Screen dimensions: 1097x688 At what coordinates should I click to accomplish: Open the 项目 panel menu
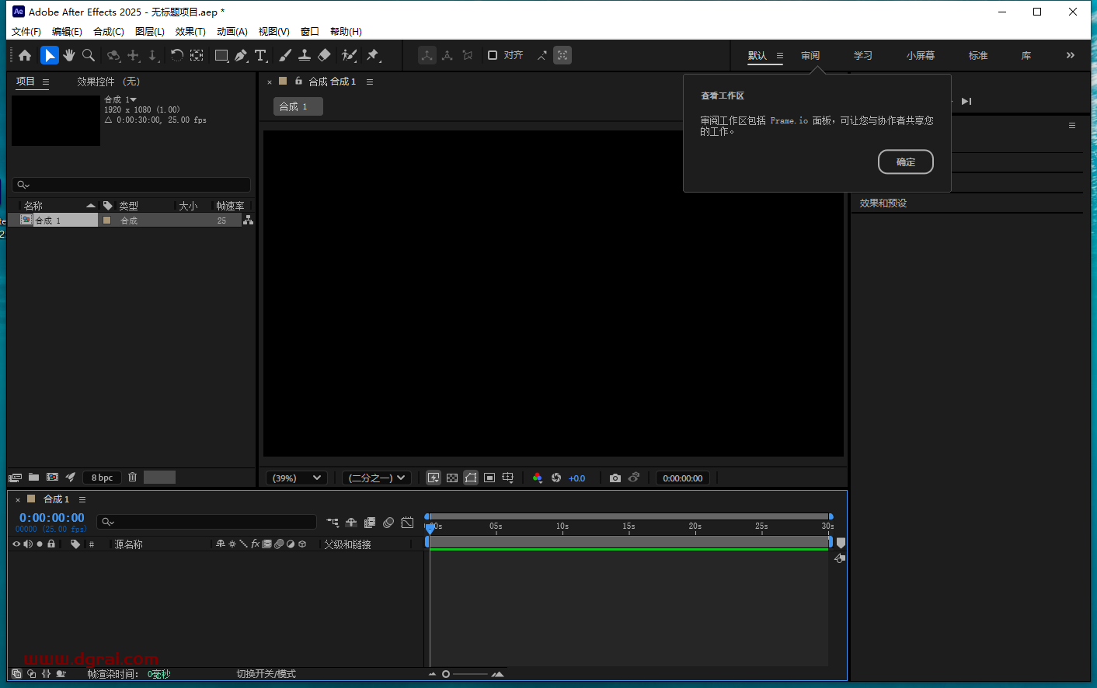46,82
